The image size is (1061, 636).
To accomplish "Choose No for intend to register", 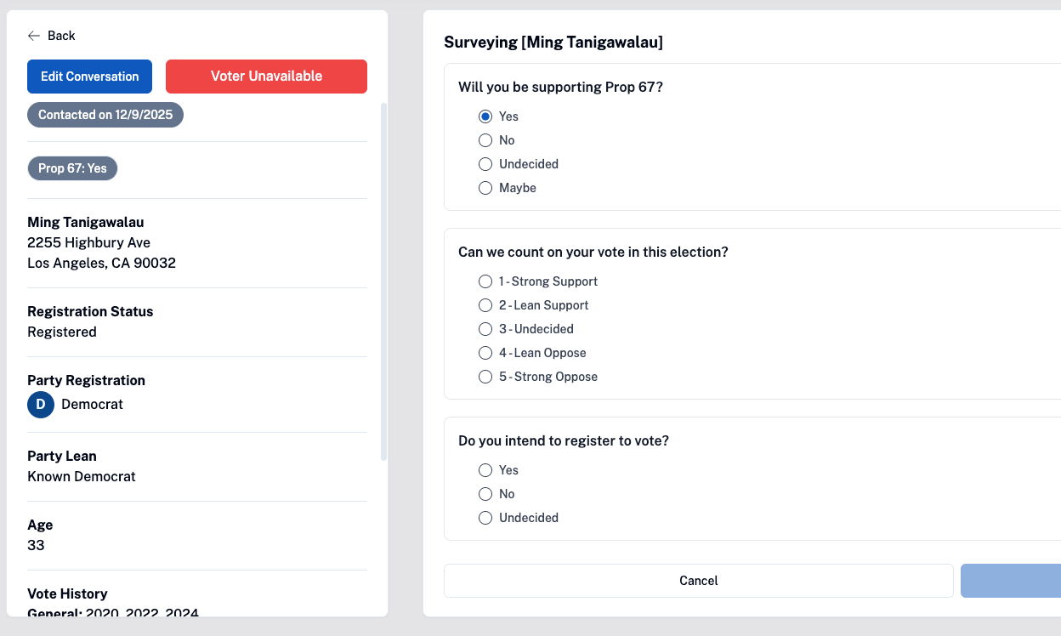I will [485, 494].
